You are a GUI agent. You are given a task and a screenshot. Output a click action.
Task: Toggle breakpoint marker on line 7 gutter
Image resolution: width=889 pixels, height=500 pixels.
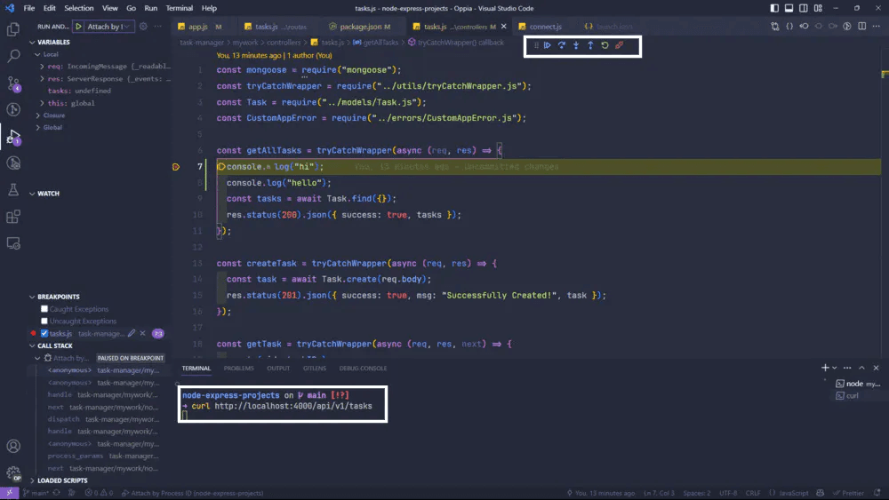[176, 167]
